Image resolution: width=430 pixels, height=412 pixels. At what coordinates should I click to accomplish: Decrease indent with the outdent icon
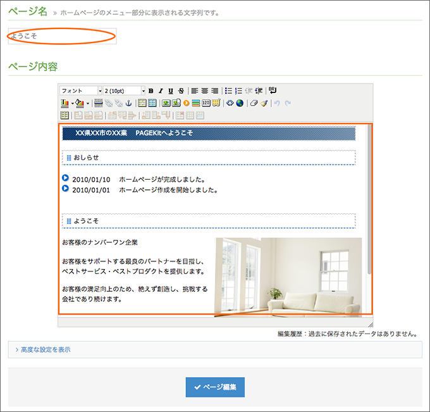click(249, 91)
